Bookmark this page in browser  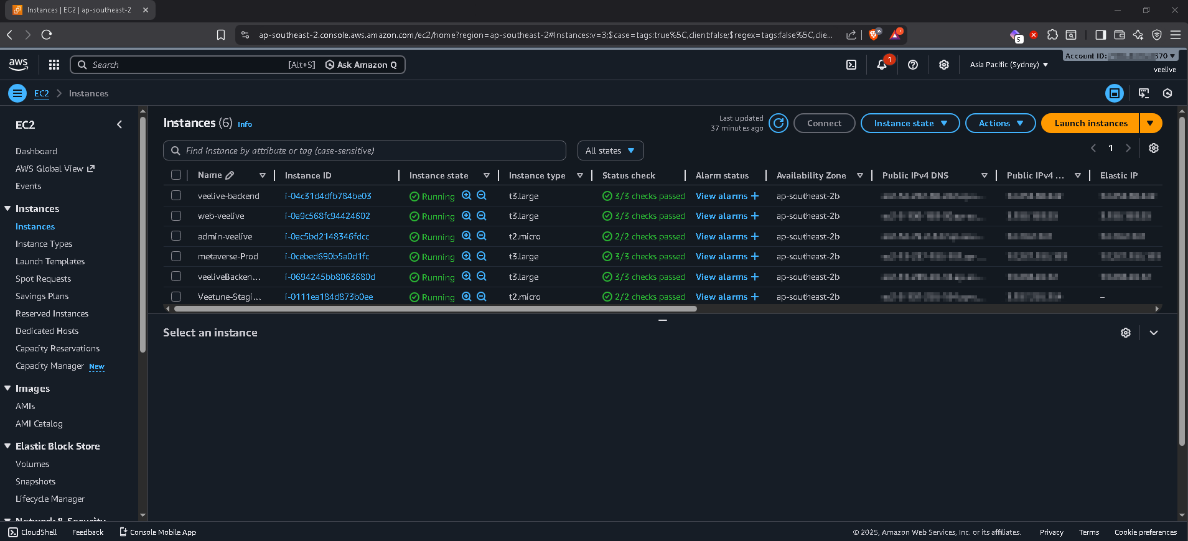coord(221,35)
